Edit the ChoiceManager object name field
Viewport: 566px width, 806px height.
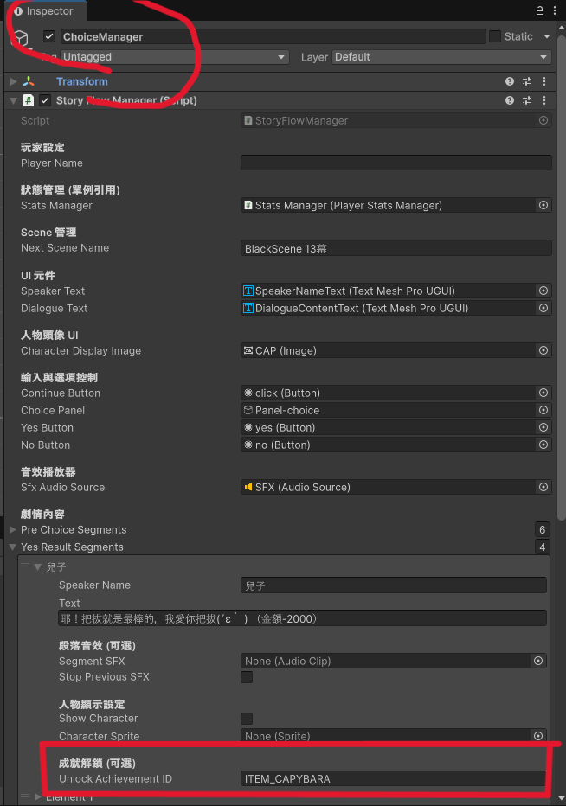pyautogui.click(x=273, y=36)
